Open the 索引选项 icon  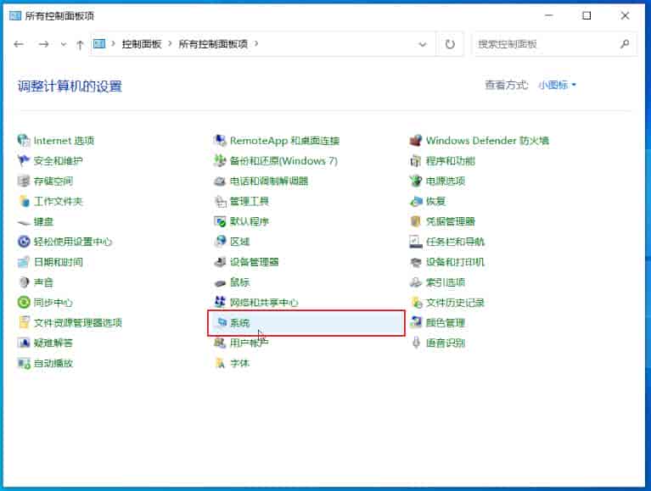pyautogui.click(x=416, y=282)
